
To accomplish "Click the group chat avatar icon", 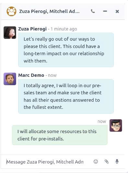I will coord(11,11).
